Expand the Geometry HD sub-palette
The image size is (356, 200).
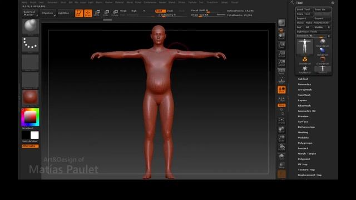click(306, 111)
